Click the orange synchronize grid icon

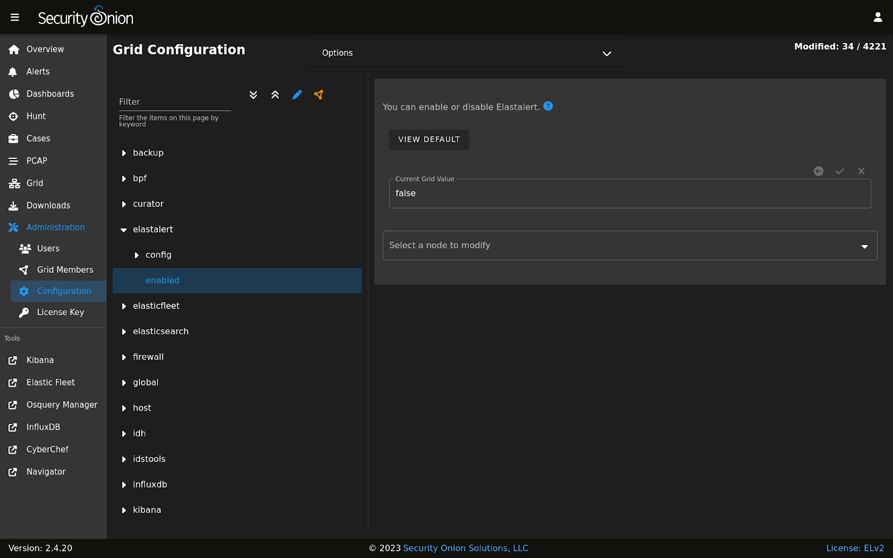click(x=319, y=95)
